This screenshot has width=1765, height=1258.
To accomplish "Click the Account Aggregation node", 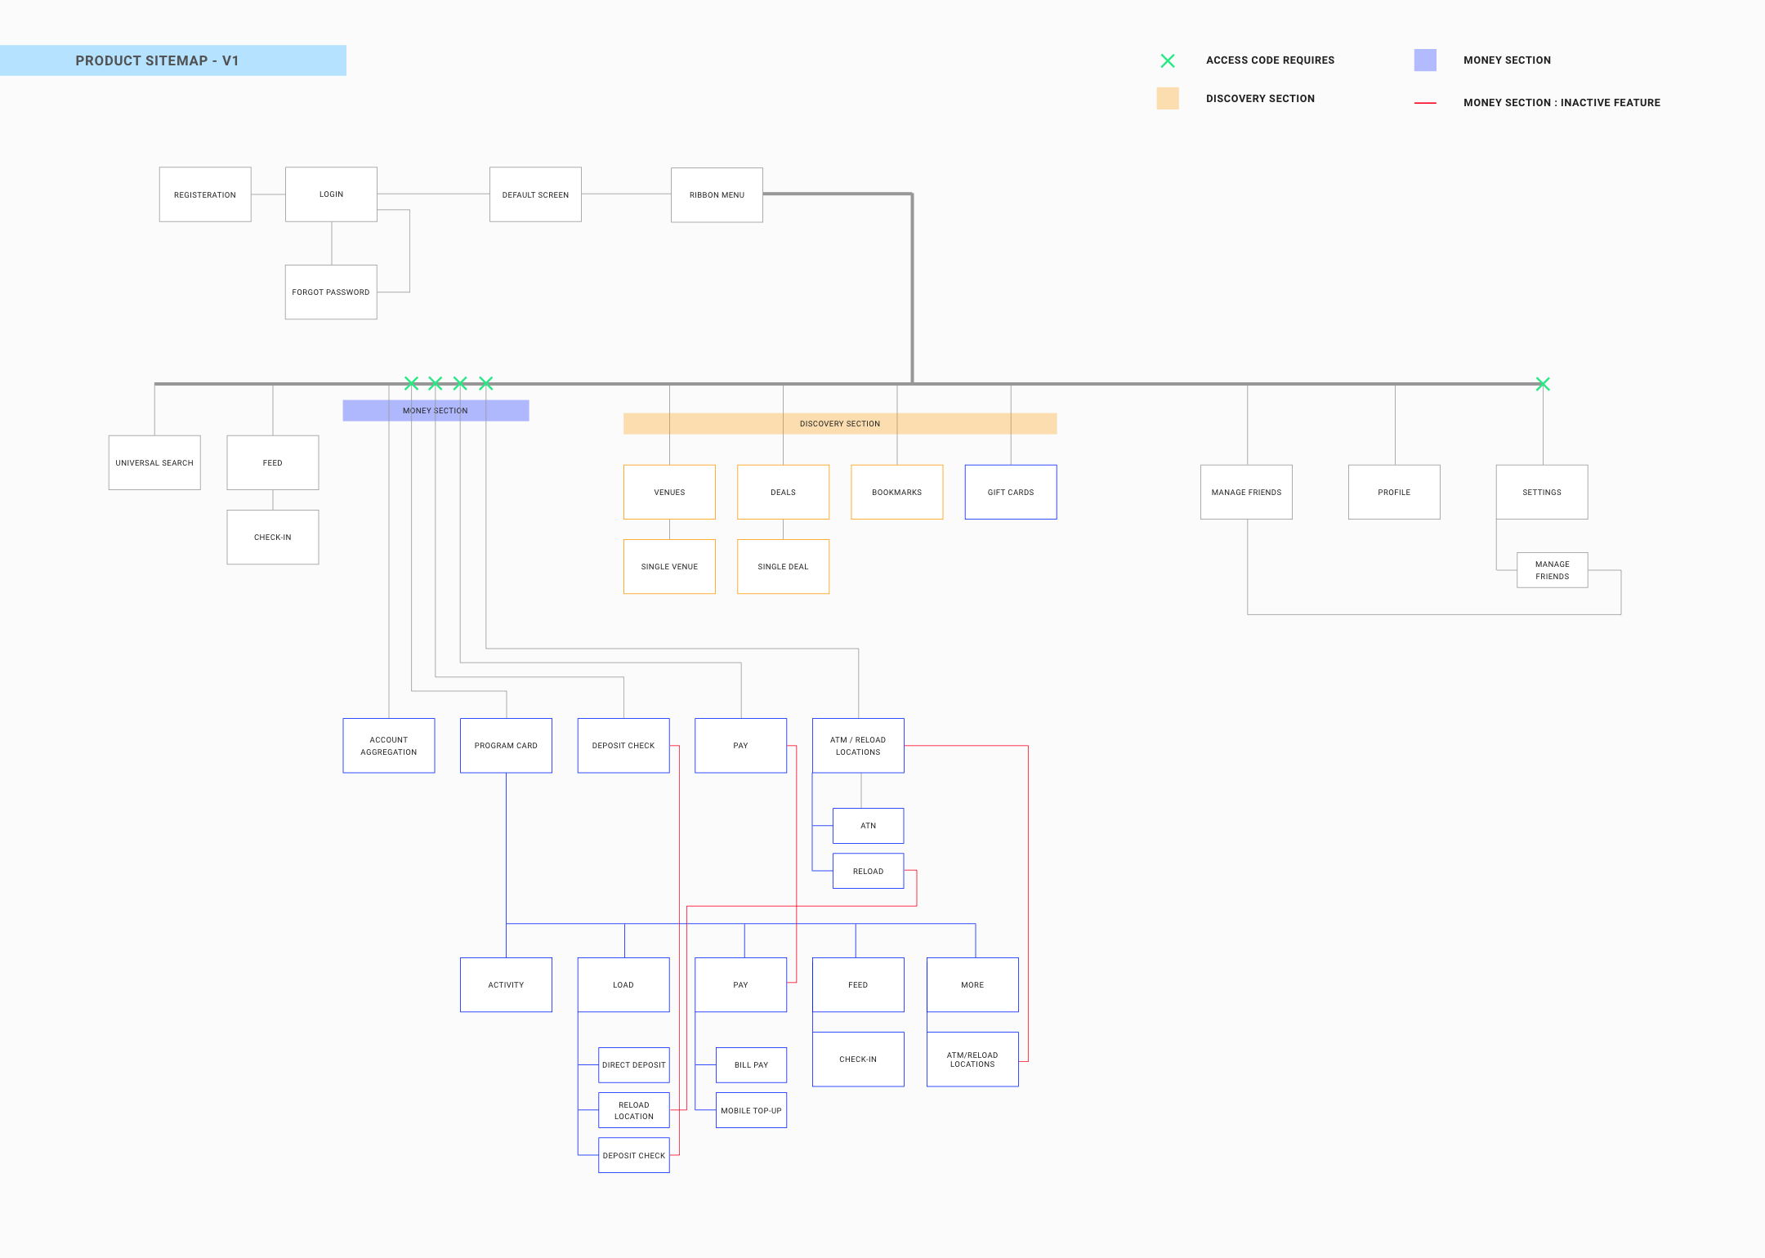I will click(389, 746).
